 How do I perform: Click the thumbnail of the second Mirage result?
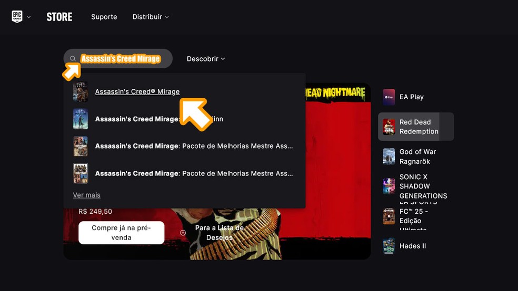[x=80, y=119]
